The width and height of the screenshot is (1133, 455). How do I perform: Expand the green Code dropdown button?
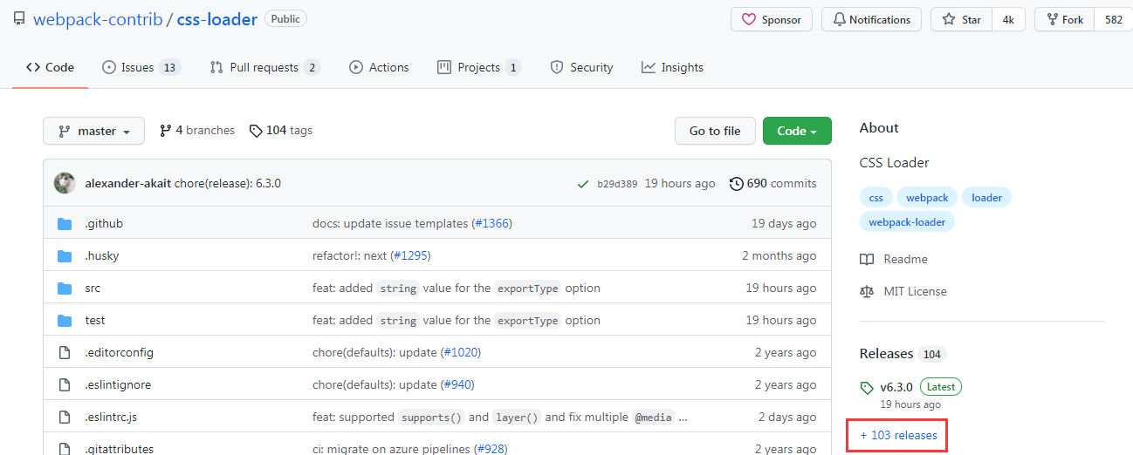coord(797,131)
